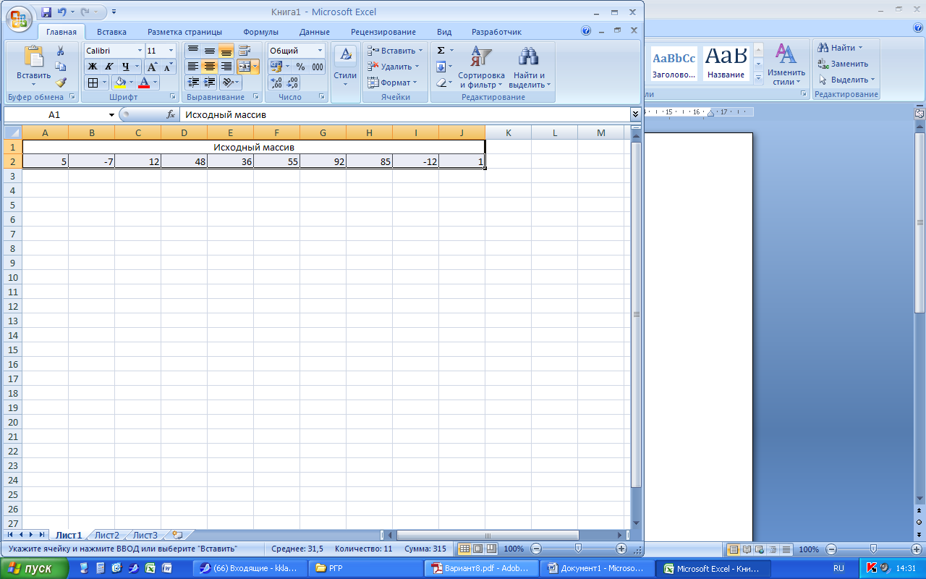Click Заменить button in Word window

(x=844, y=64)
